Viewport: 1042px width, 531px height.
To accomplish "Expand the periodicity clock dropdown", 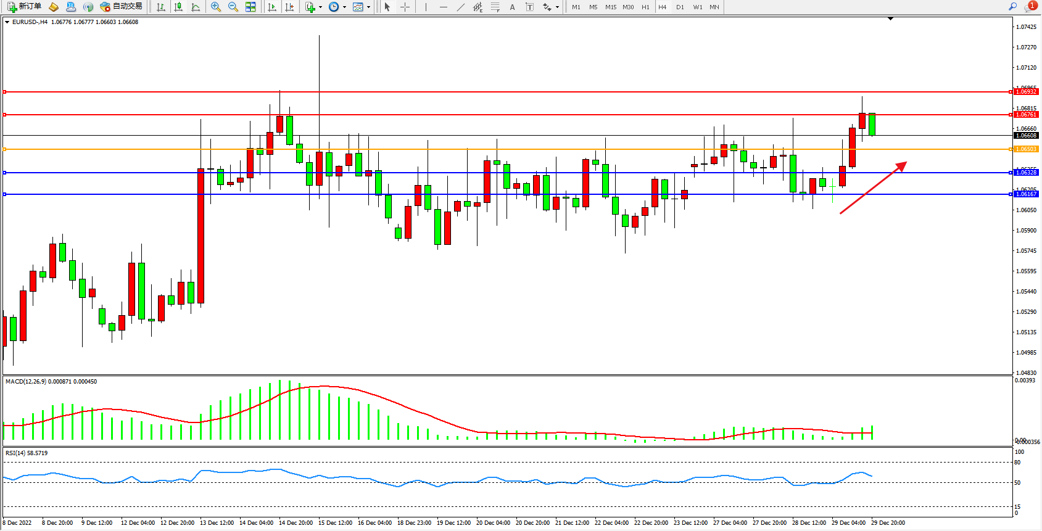I will [x=344, y=7].
